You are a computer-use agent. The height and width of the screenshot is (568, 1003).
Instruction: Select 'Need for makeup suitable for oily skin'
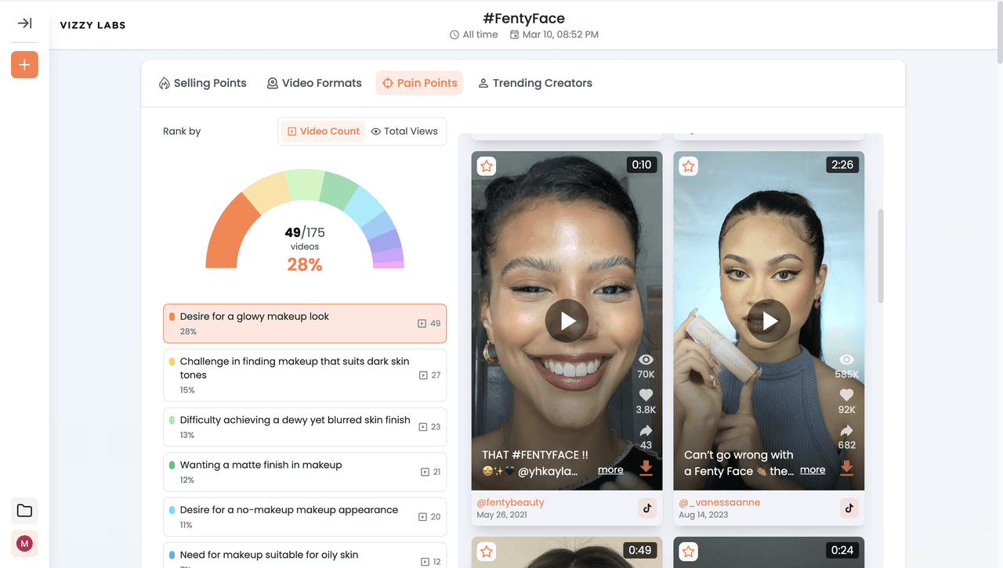(305, 555)
